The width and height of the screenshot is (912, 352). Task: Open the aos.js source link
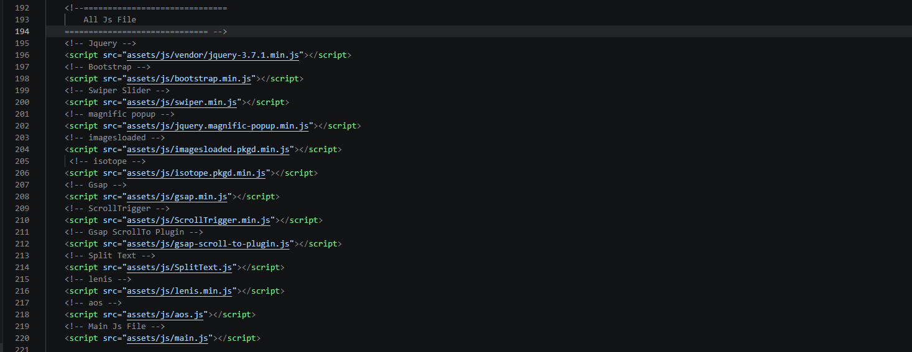pyautogui.click(x=165, y=314)
